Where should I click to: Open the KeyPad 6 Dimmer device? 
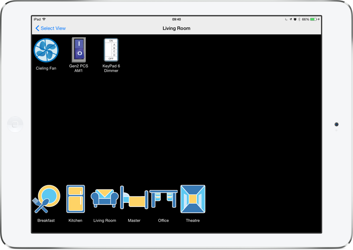(x=111, y=50)
